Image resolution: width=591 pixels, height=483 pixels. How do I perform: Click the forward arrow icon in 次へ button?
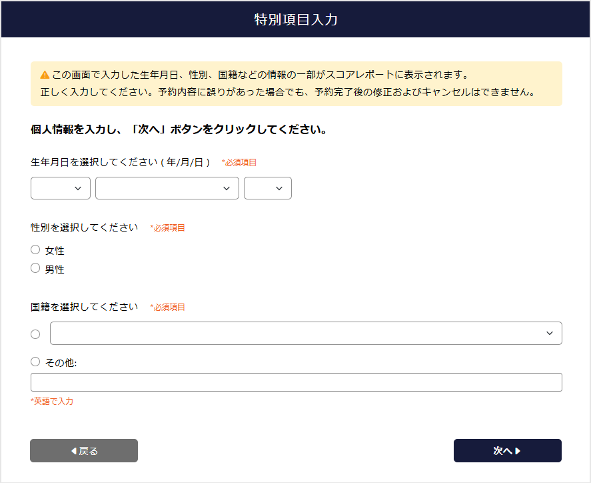(x=518, y=450)
